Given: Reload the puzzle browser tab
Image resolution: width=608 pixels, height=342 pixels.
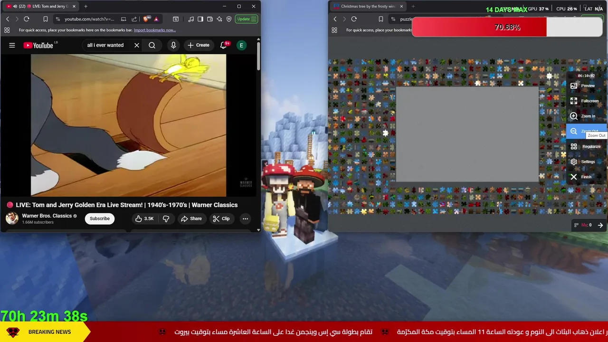Looking at the screenshot, I should click(x=354, y=19).
